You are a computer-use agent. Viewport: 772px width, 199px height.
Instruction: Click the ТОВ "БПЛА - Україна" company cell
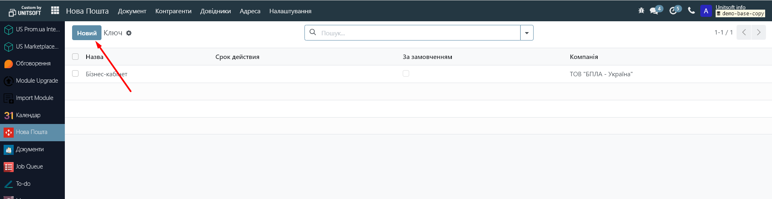click(601, 74)
